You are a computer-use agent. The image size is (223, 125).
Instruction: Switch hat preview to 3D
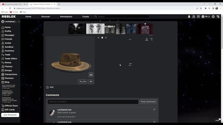click(91, 82)
